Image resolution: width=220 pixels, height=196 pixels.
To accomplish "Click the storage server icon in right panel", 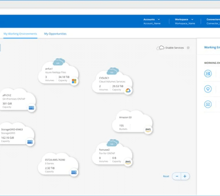I will tap(208, 74).
